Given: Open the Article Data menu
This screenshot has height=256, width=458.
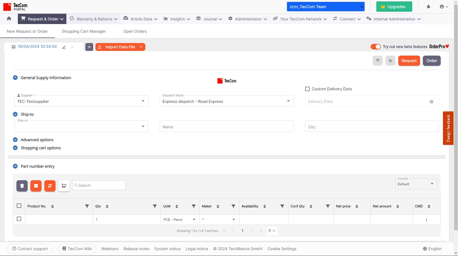Looking at the screenshot, I should (141, 19).
